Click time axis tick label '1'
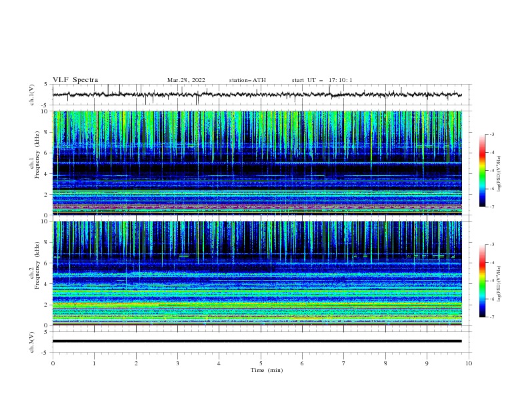This screenshot has width=528, height=408. tap(94, 363)
